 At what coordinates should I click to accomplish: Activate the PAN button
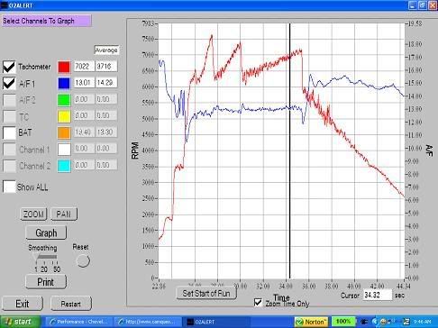point(64,214)
